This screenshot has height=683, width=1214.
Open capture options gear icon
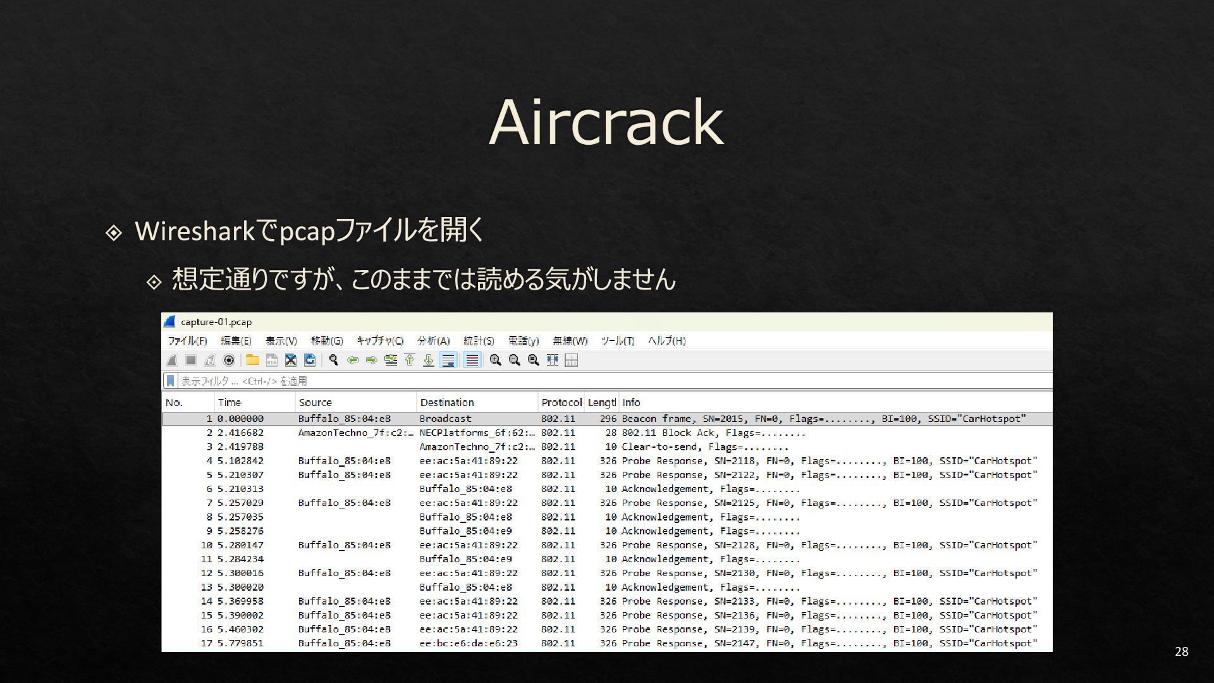click(229, 360)
